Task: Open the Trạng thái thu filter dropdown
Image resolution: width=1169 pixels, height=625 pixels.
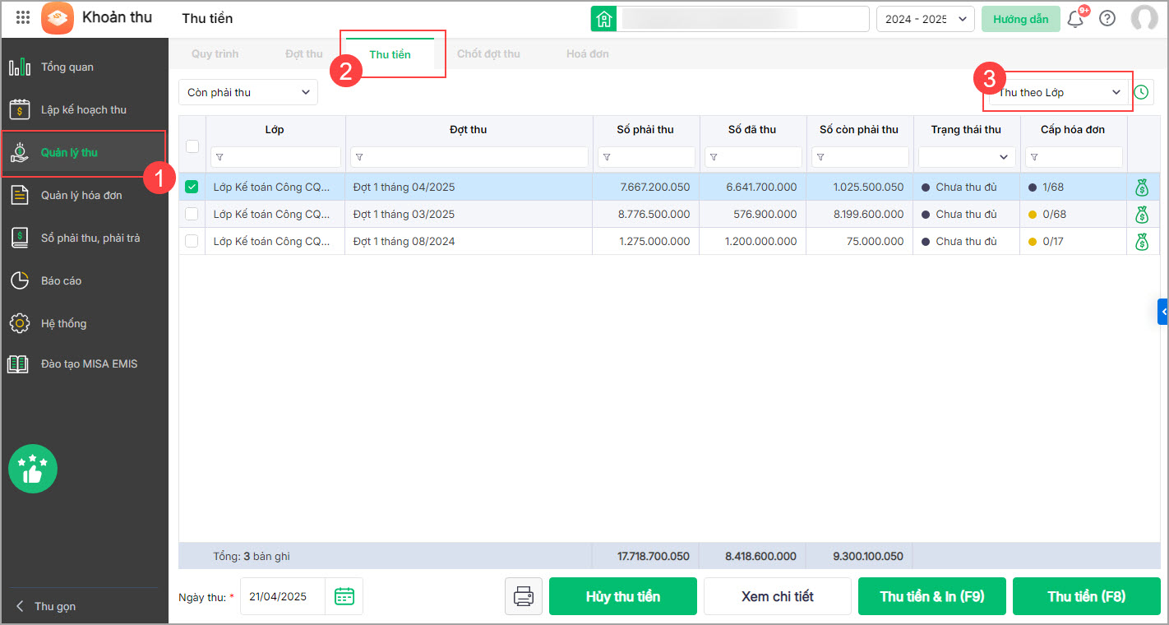Action: [967, 157]
